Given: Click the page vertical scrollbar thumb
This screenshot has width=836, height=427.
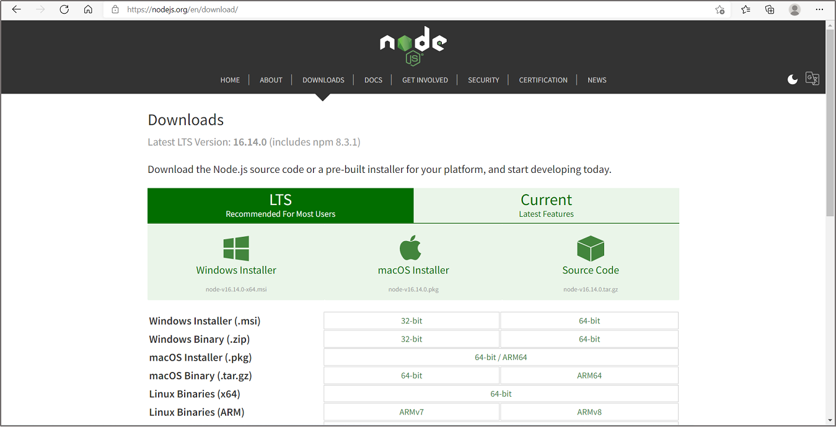Looking at the screenshot, I should 830,123.
